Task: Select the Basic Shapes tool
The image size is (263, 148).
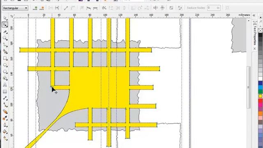Action: (x=5, y=78)
